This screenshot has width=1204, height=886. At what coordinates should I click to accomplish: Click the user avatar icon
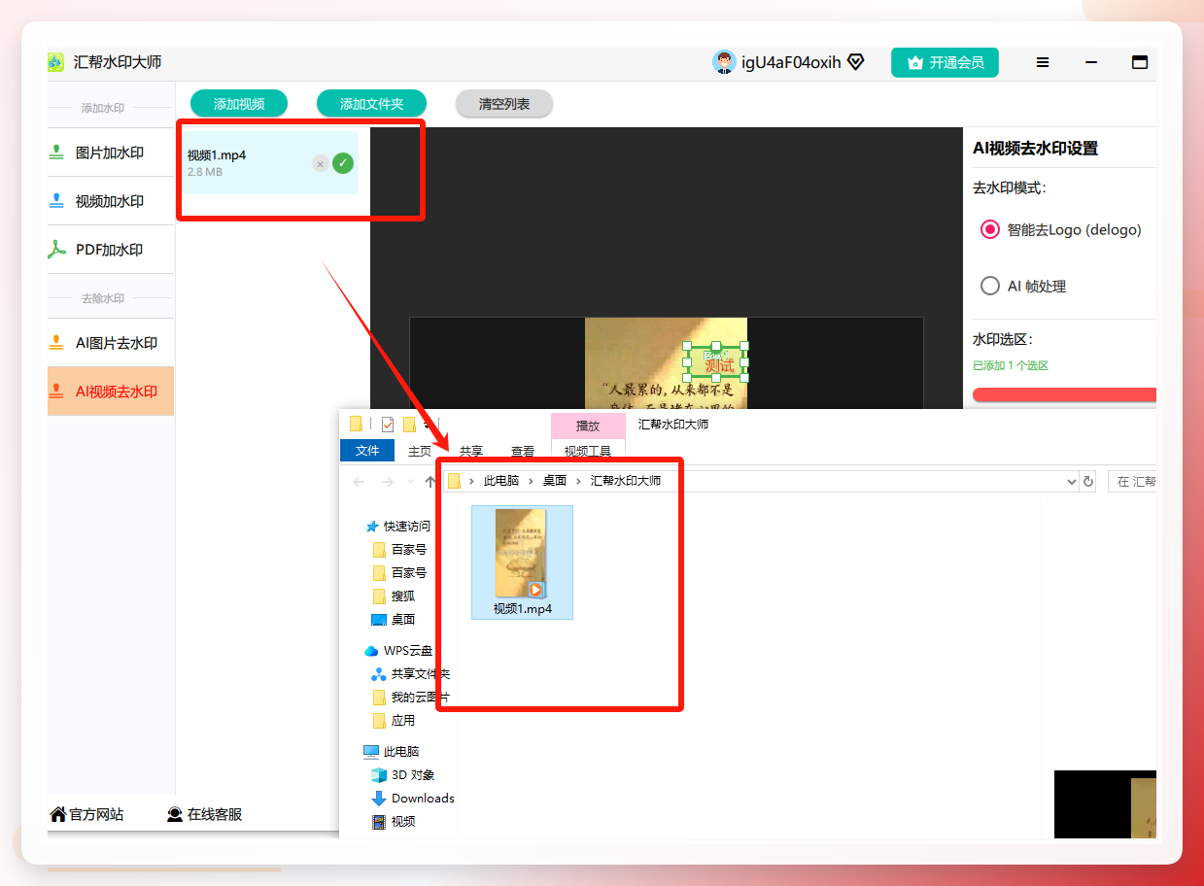[724, 62]
